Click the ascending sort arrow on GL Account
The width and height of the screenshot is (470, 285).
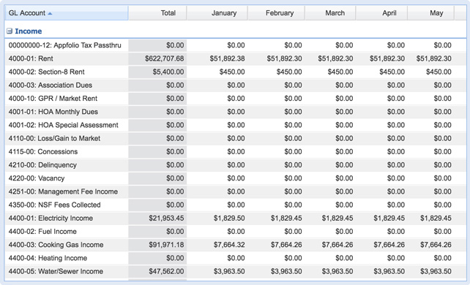(50, 13)
